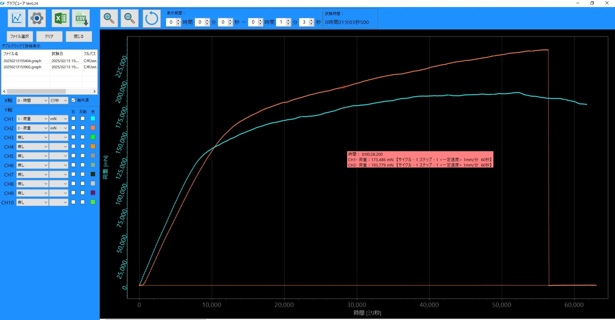Click CH7 dark color swatch

tap(93, 174)
